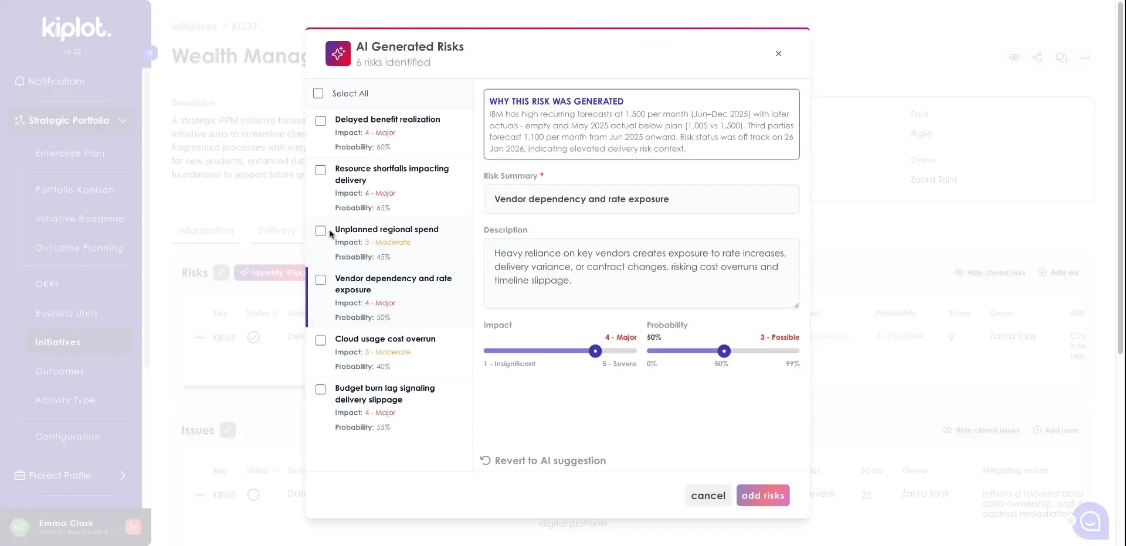The height and width of the screenshot is (546, 1126).
Task: Check the Cloud usage cost overrun risk
Action: click(321, 340)
